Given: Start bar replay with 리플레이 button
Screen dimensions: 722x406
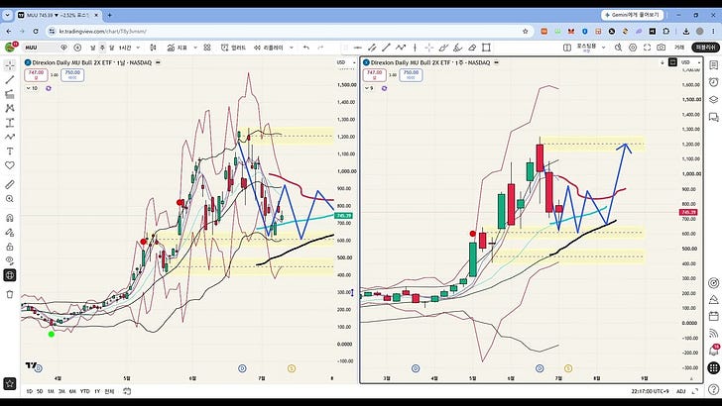Looking at the screenshot, I should [x=269, y=48].
